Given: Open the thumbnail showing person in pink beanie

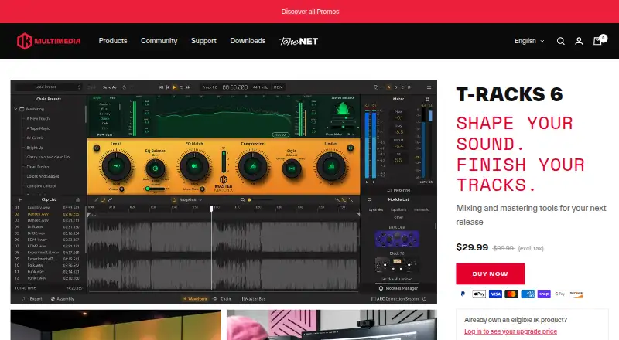Looking at the screenshot, I should (x=332, y=325).
